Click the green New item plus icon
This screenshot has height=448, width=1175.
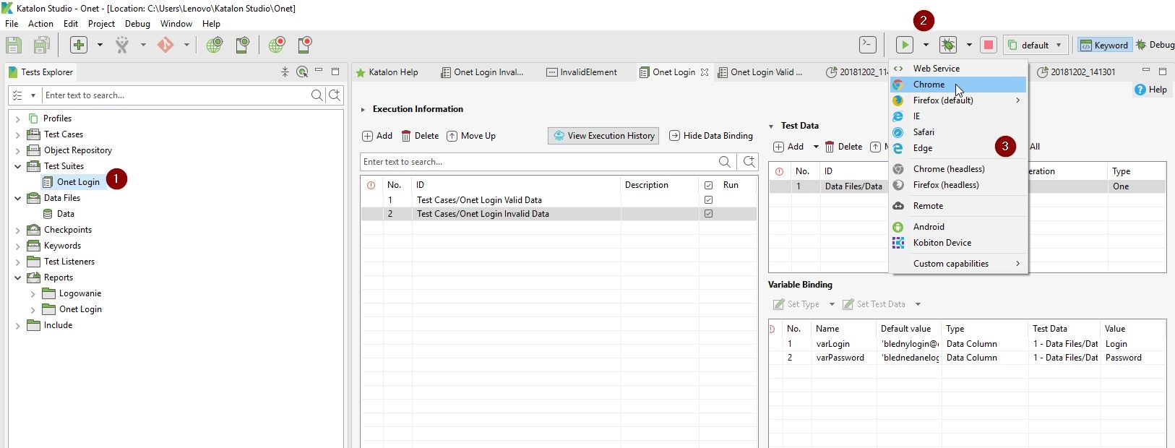(79, 45)
